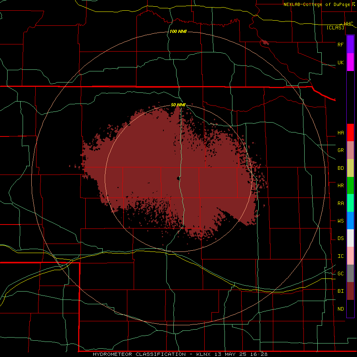Click the "RA" legend label
The image size is (357, 357).
point(340,203)
